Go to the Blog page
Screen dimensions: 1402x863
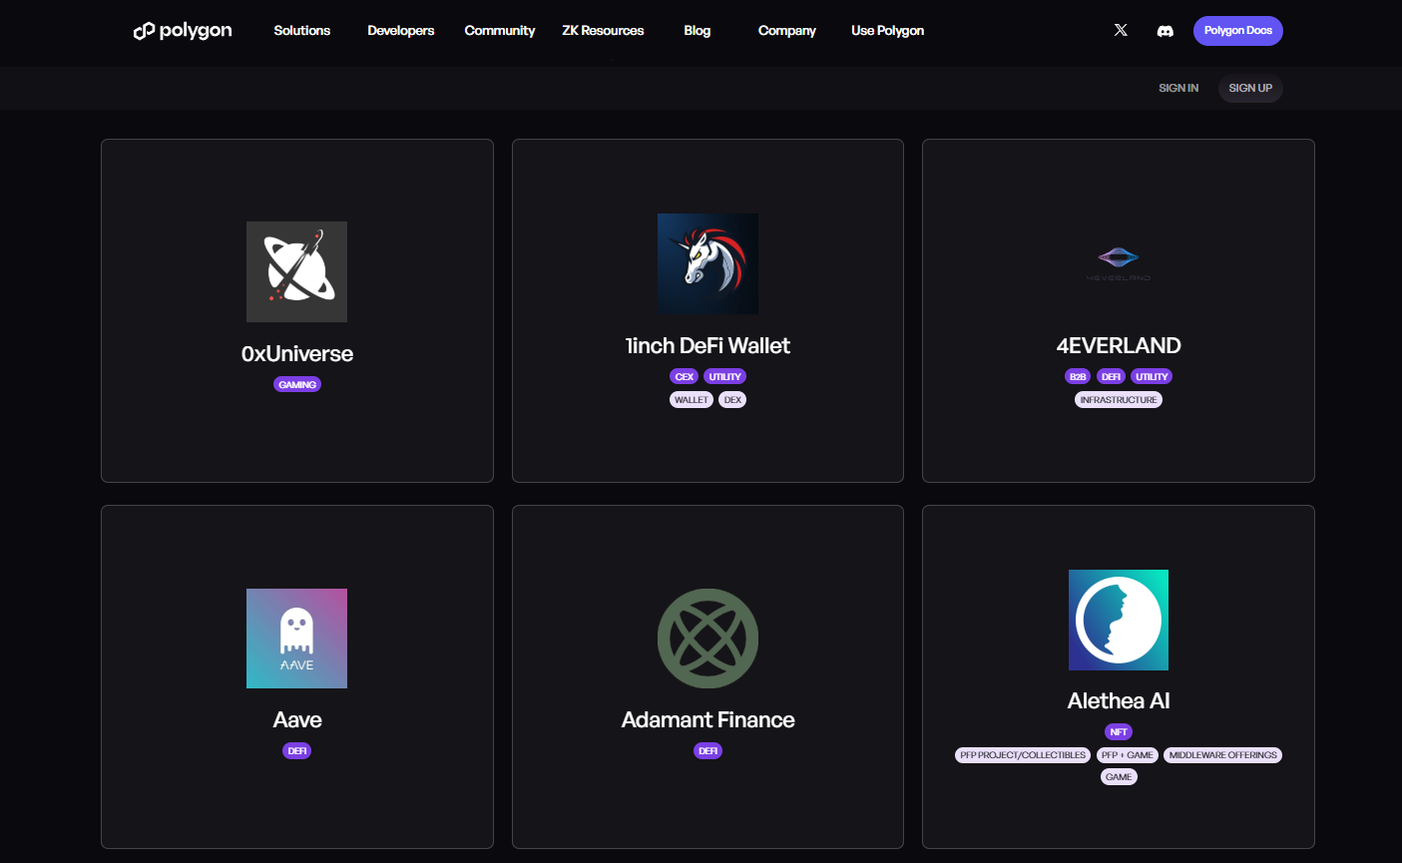[698, 31]
